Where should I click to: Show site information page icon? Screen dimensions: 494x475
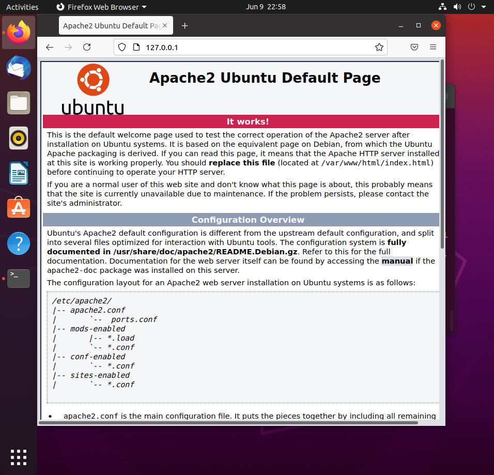coord(136,47)
